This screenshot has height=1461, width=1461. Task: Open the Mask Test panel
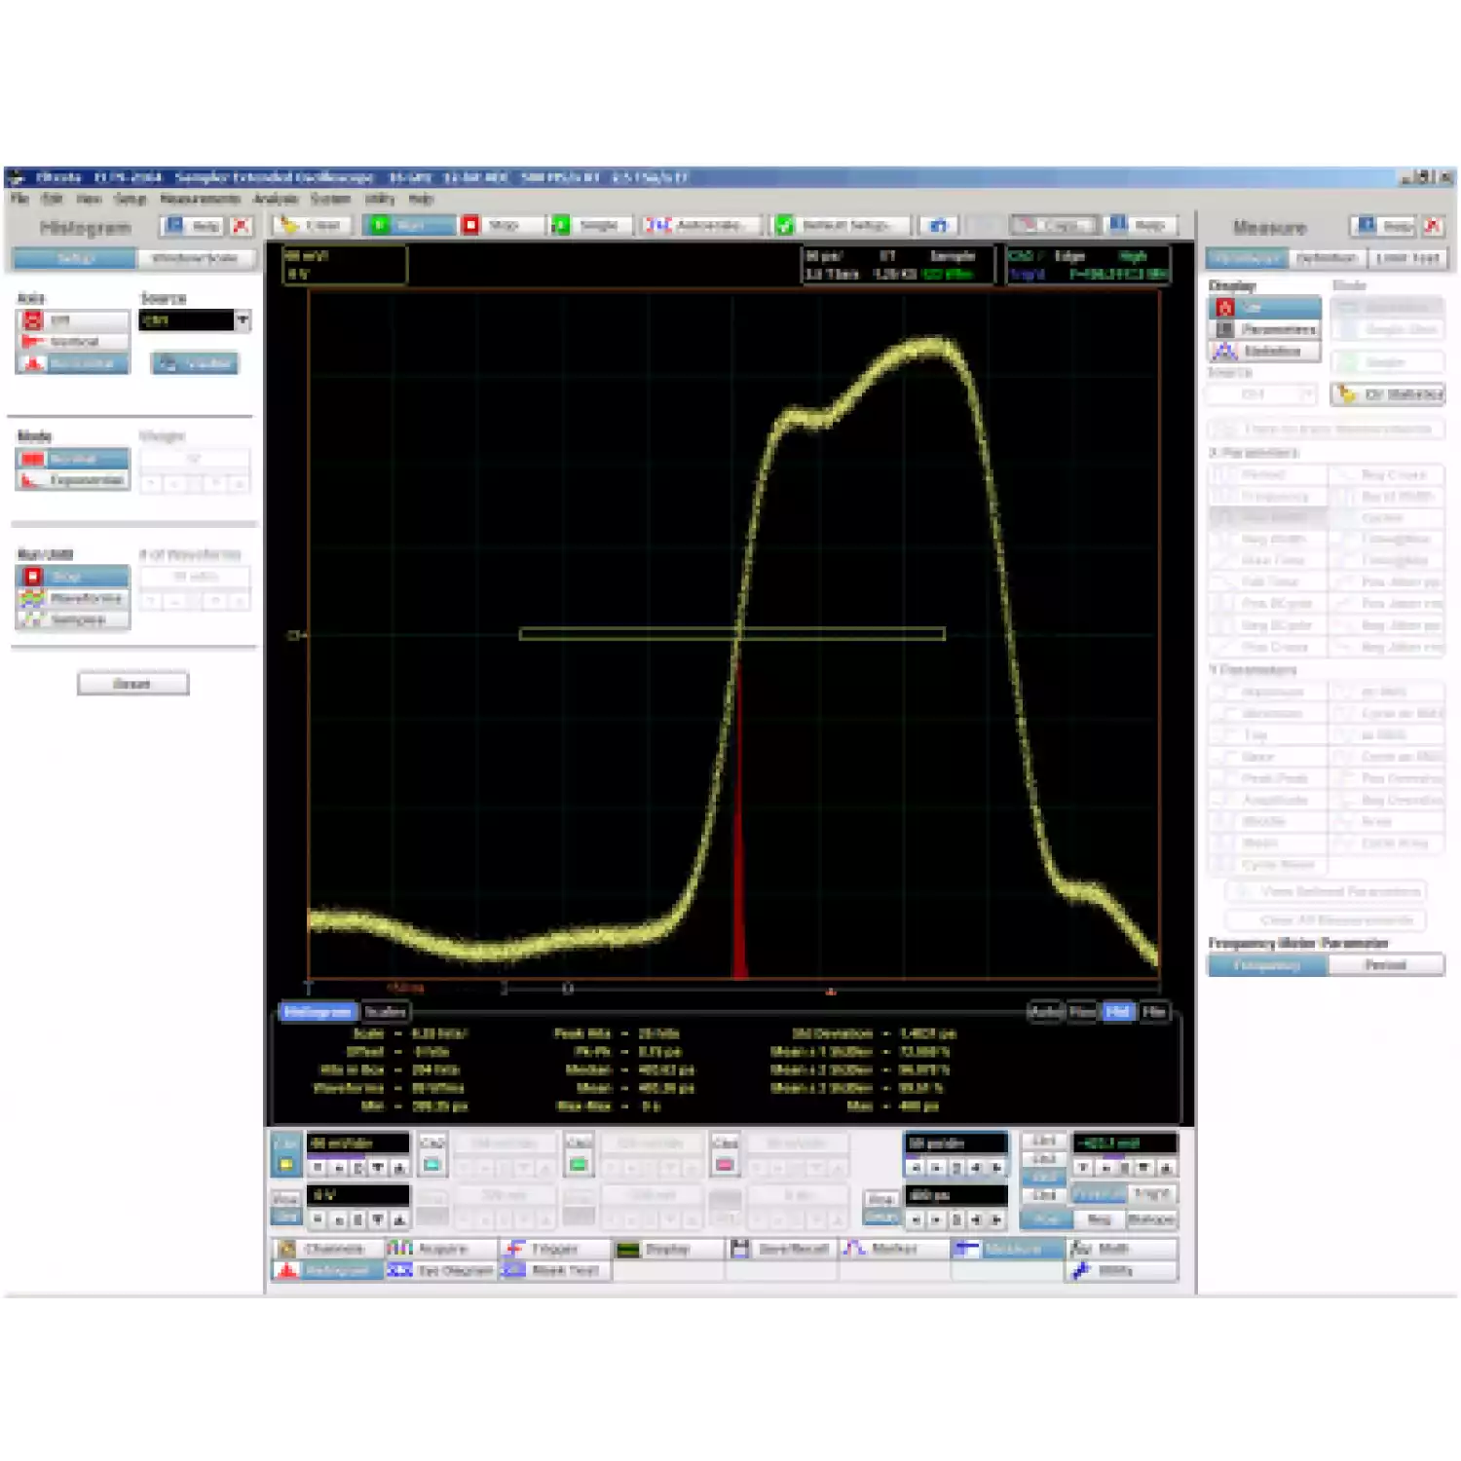point(554,1270)
